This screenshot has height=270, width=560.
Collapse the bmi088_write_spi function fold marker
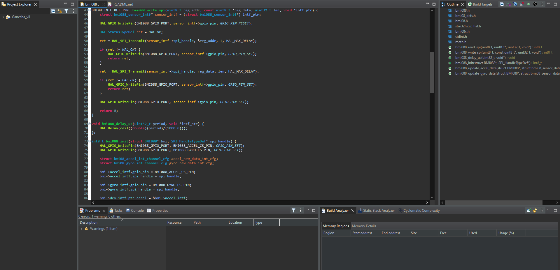[90, 10]
